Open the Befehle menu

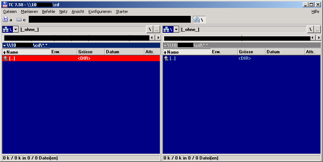49,12
